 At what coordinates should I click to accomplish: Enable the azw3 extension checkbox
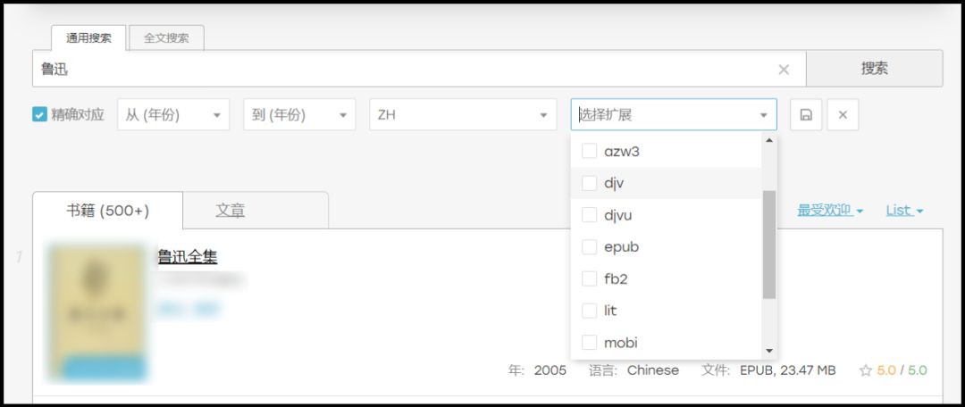point(590,152)
